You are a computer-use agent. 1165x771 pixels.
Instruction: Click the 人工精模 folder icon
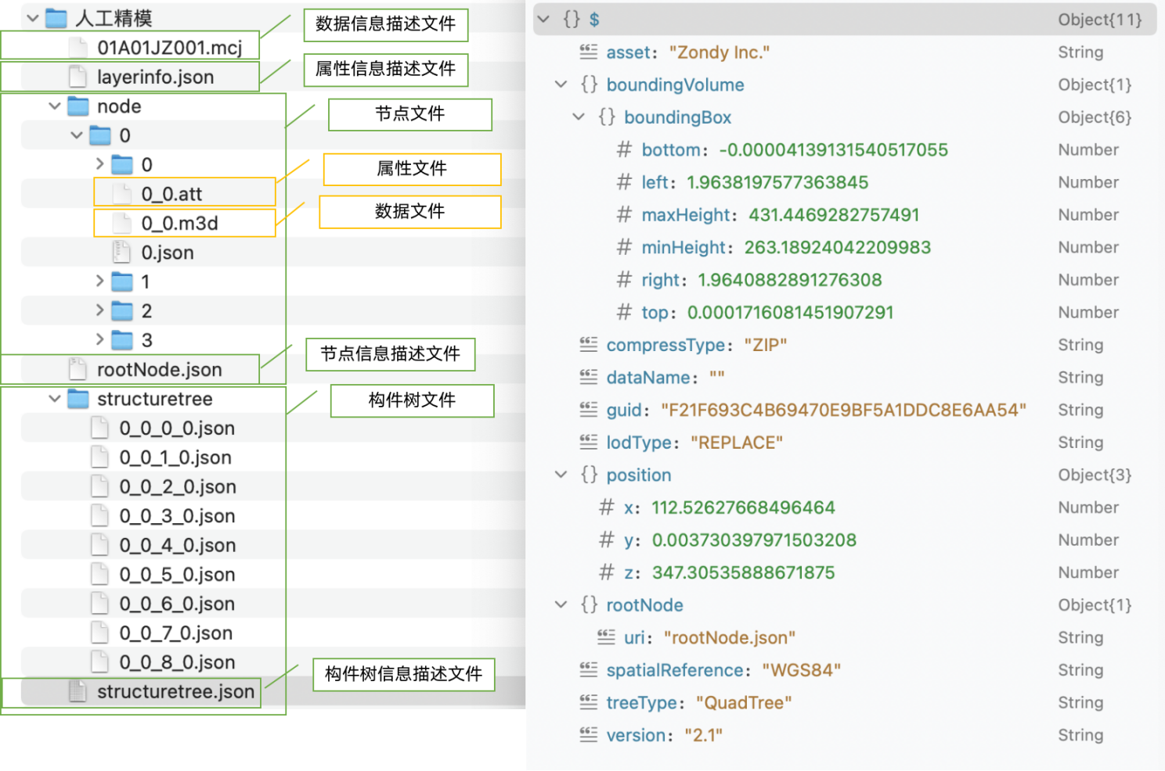(x=56, y=18)
